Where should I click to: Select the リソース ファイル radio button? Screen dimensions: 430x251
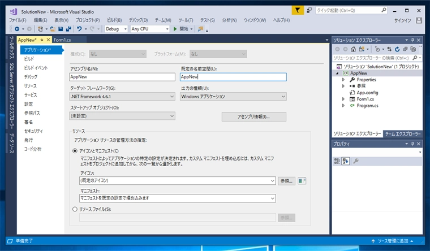75,209
